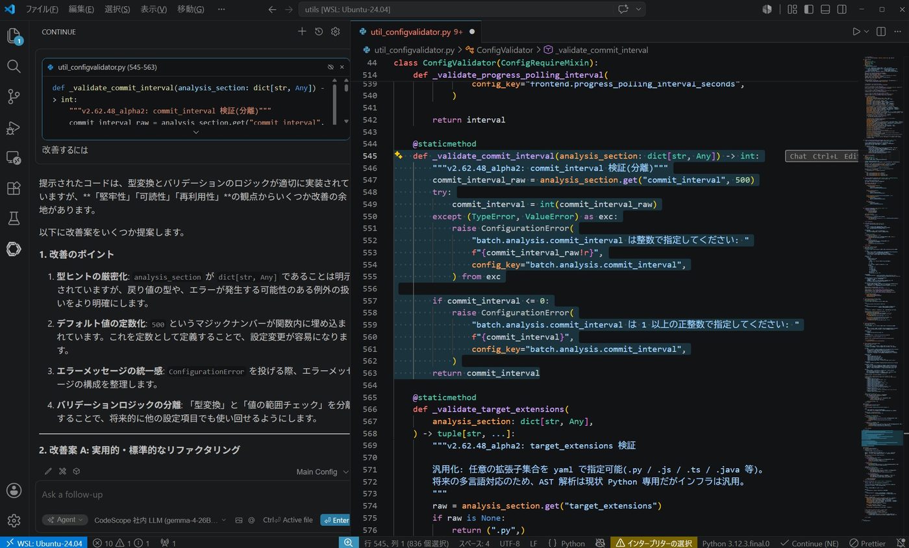This screenshot has width=909, height=548.
Task: Open the 移動(G) menu
Action: pyautogui.click(x=190, y=9)
